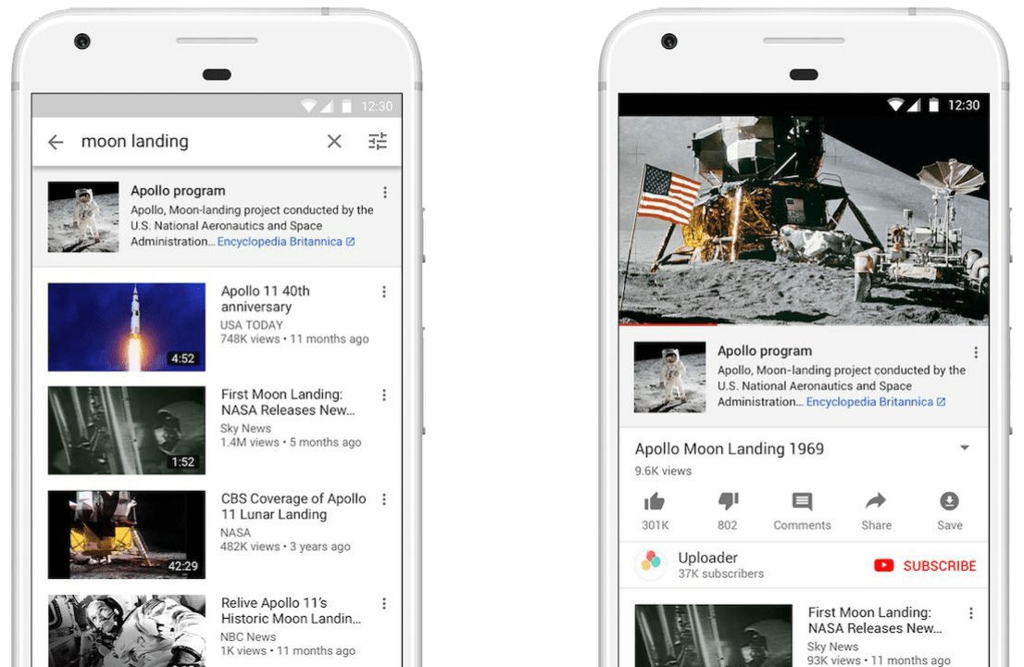1024x667 pixels.
Task: Select Apollo program astronaut thumbnail in right phone
Action: 669,377
